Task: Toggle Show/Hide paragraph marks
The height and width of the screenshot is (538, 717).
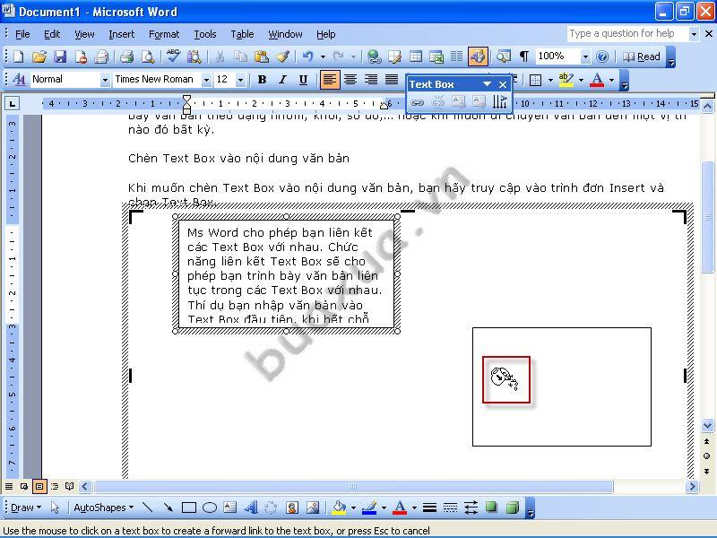Action: tap(524, 56)
